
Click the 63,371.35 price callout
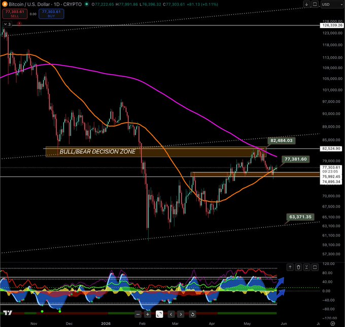(x=300, y=217)
